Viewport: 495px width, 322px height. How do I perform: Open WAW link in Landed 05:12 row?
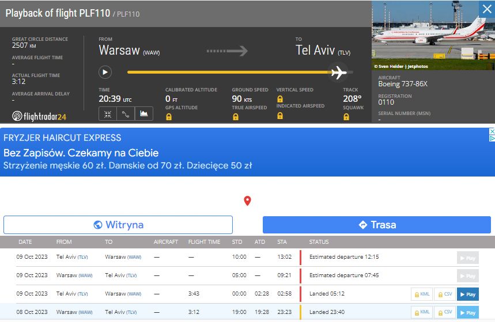[134, 294]
